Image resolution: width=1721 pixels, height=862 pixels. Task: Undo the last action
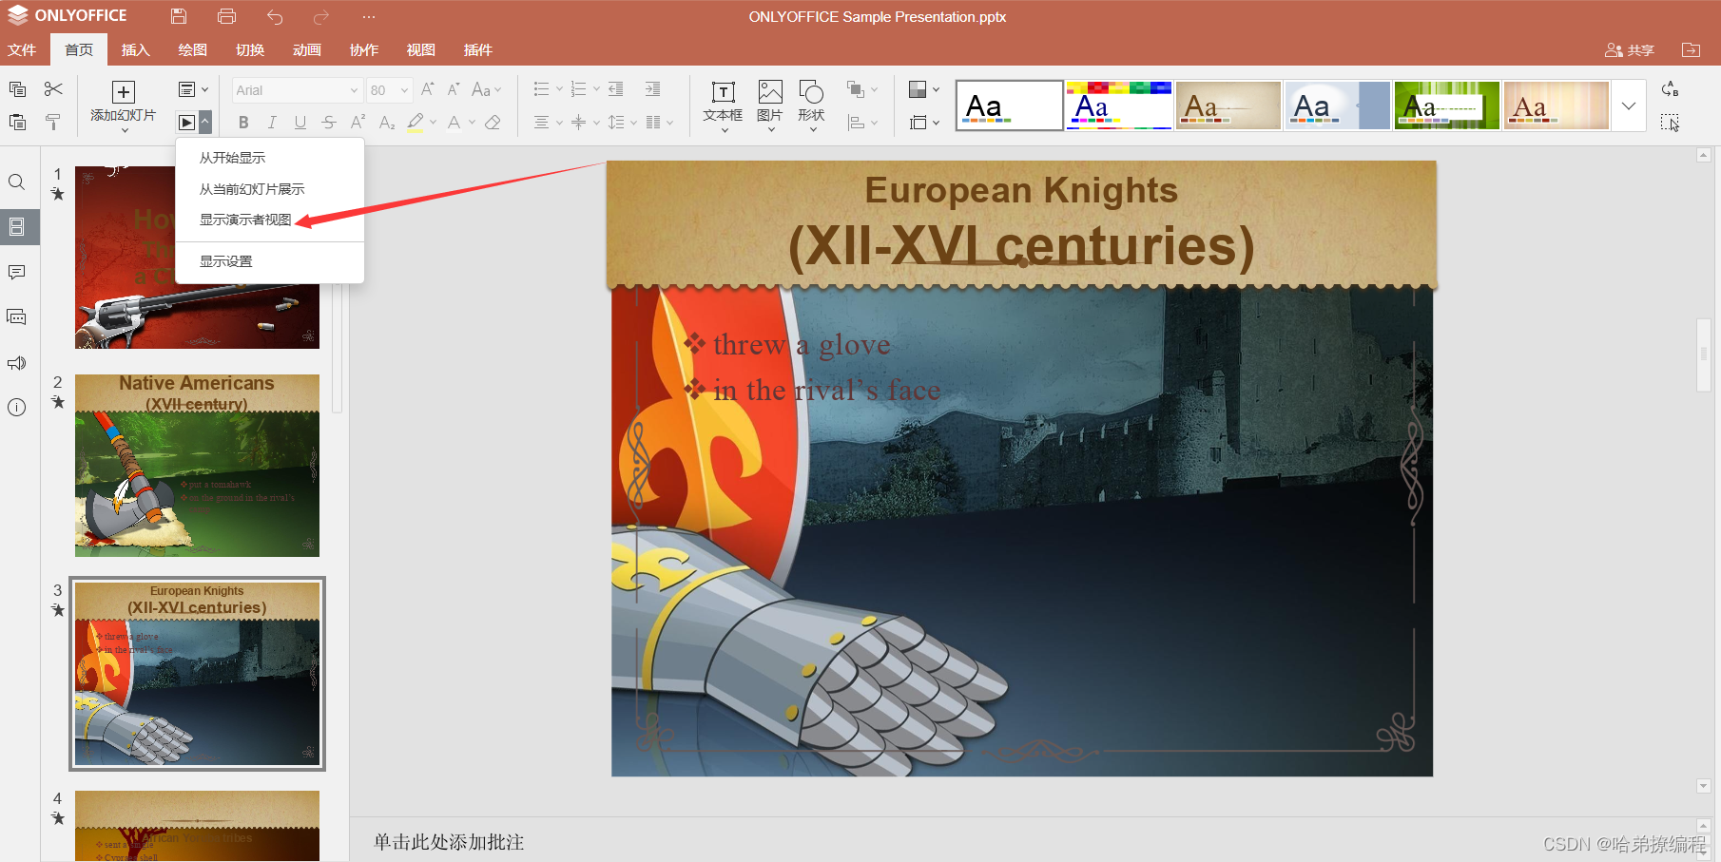[275, 16]
